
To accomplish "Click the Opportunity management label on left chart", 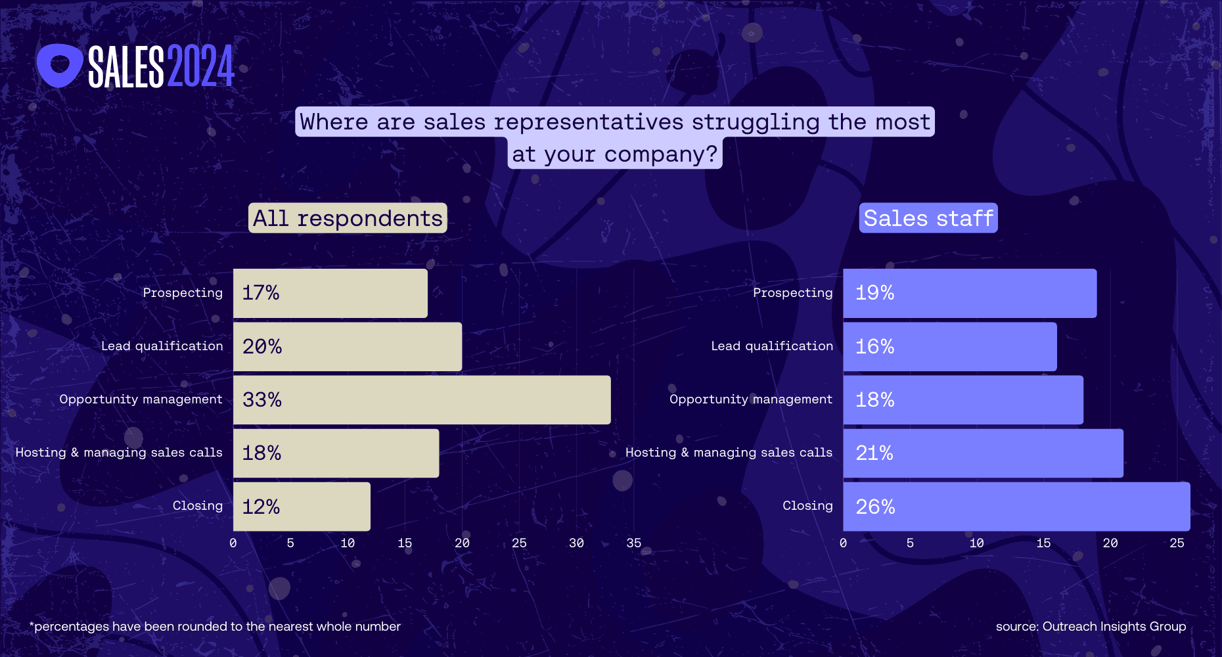I will pos(141,399).
